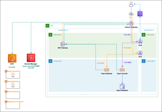Select Public subnet label in Zone C
The image size is (162, 112).
click(150, 35)
